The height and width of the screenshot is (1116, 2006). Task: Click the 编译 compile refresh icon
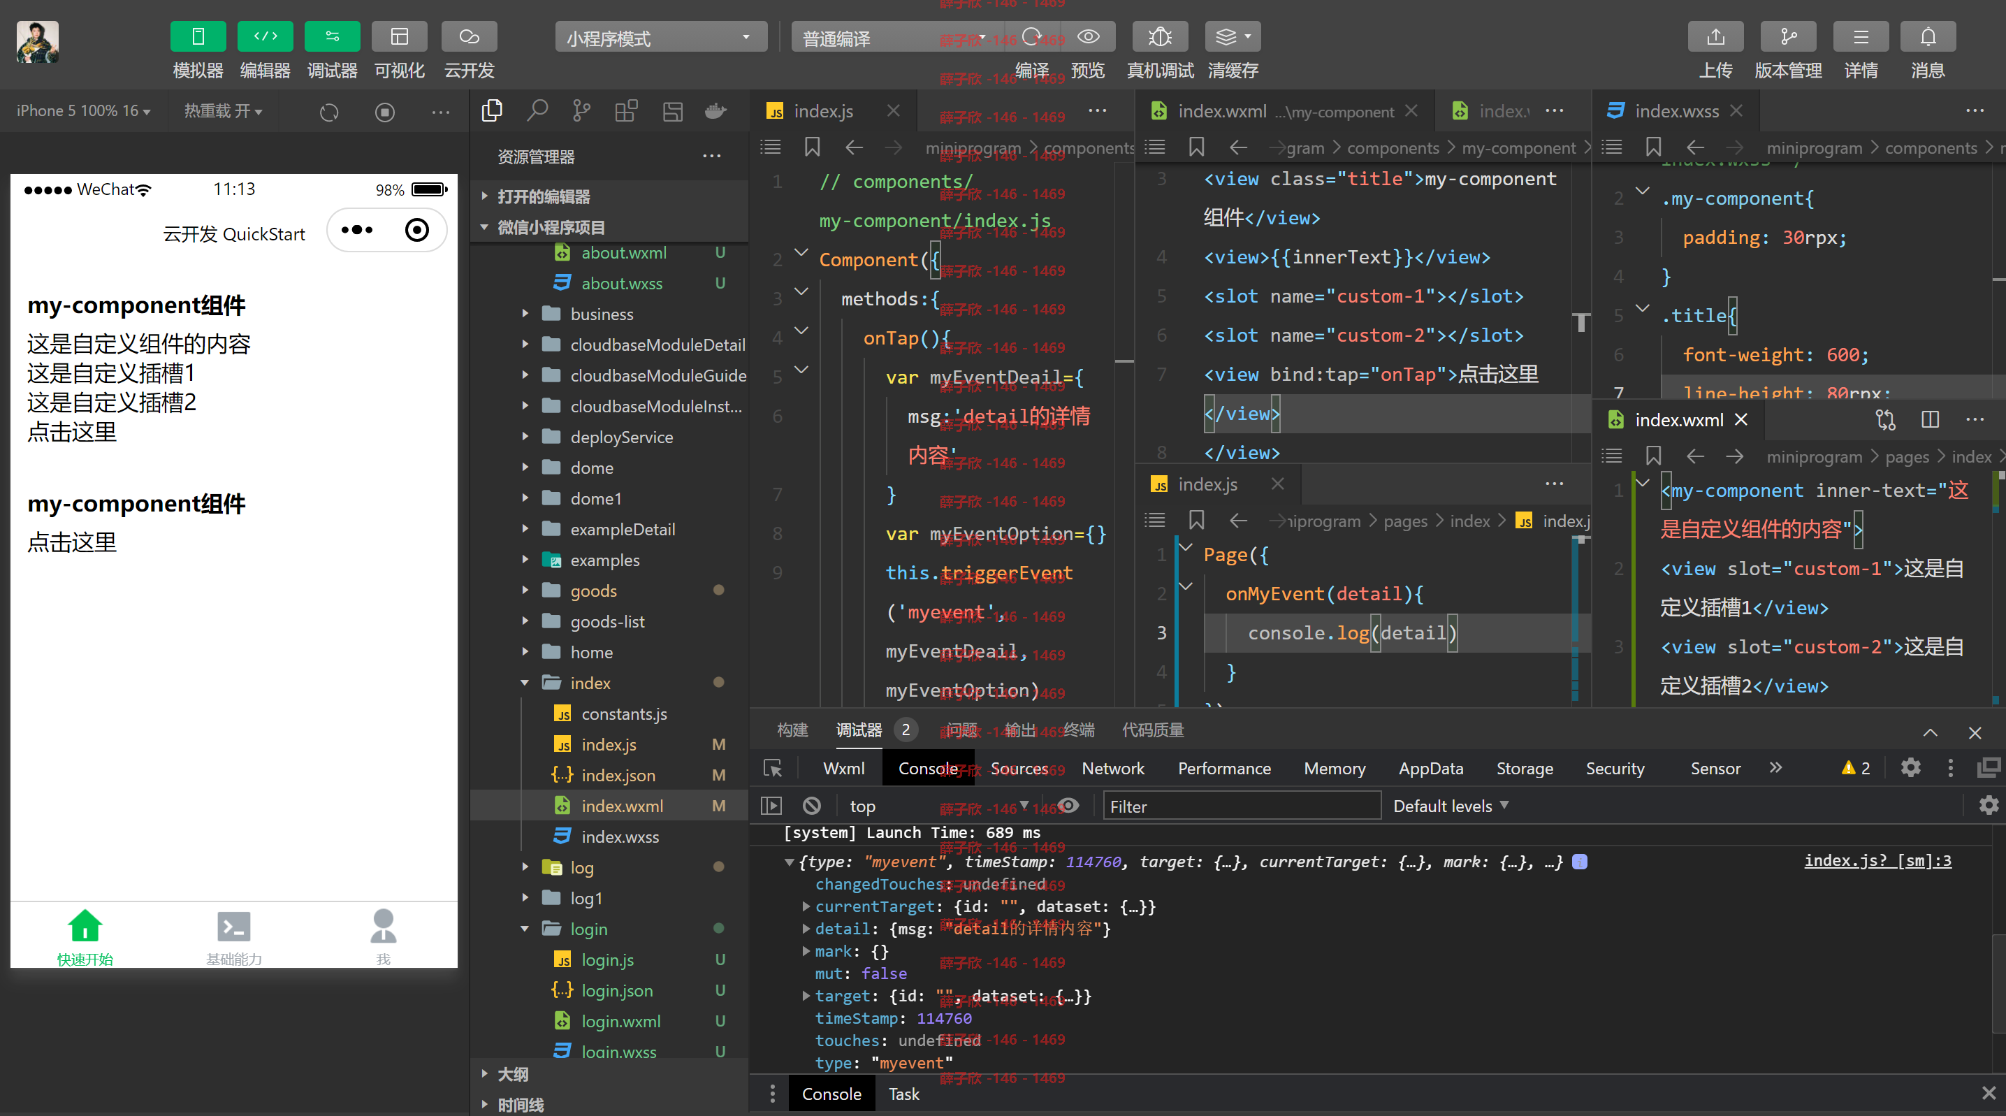coord(1031,36)
